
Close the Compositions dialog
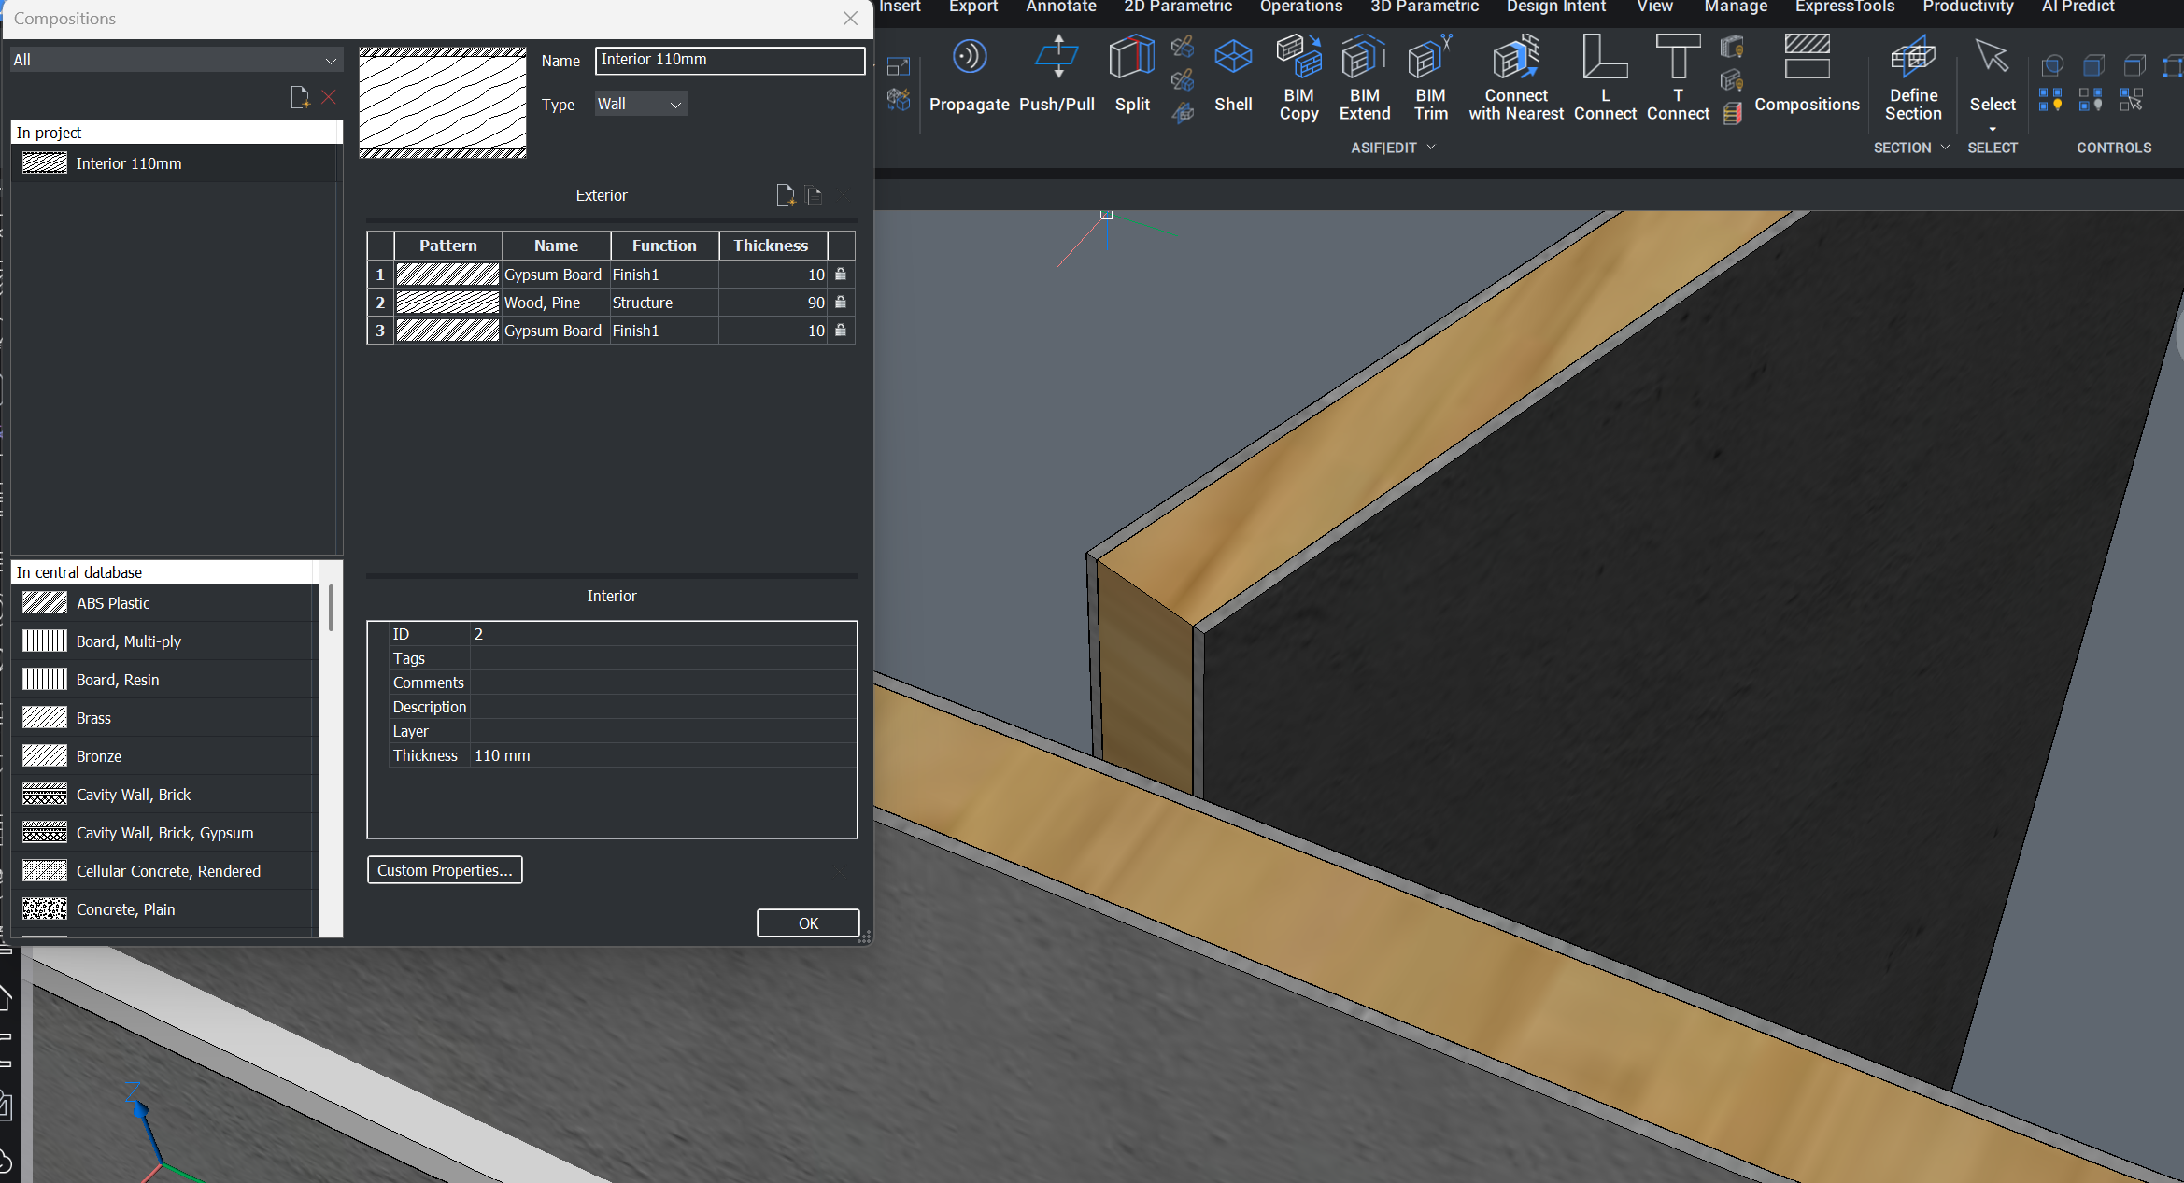[850, 19]
